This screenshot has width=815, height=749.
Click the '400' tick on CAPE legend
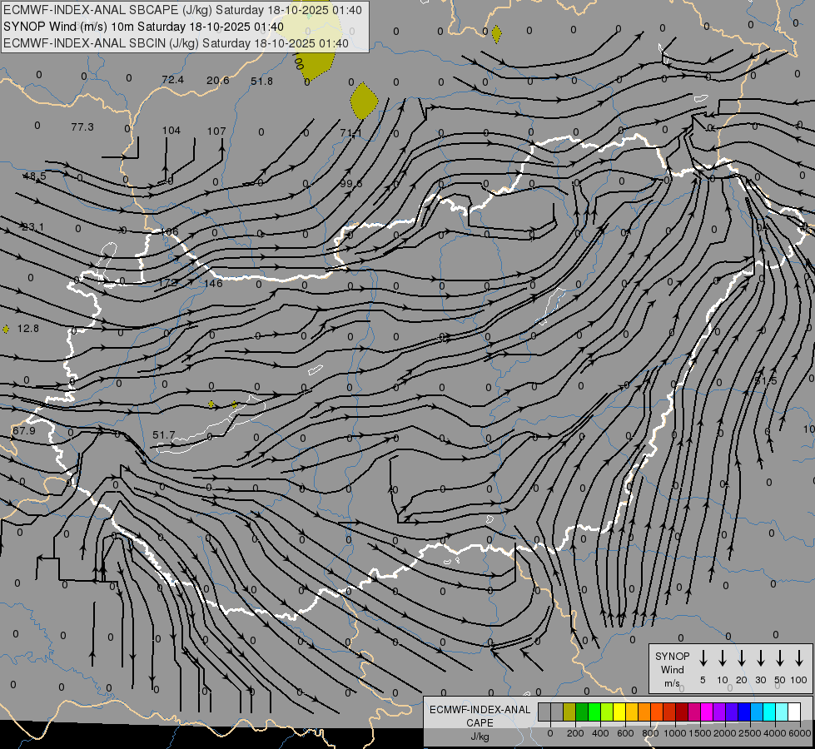coord(600,733)
